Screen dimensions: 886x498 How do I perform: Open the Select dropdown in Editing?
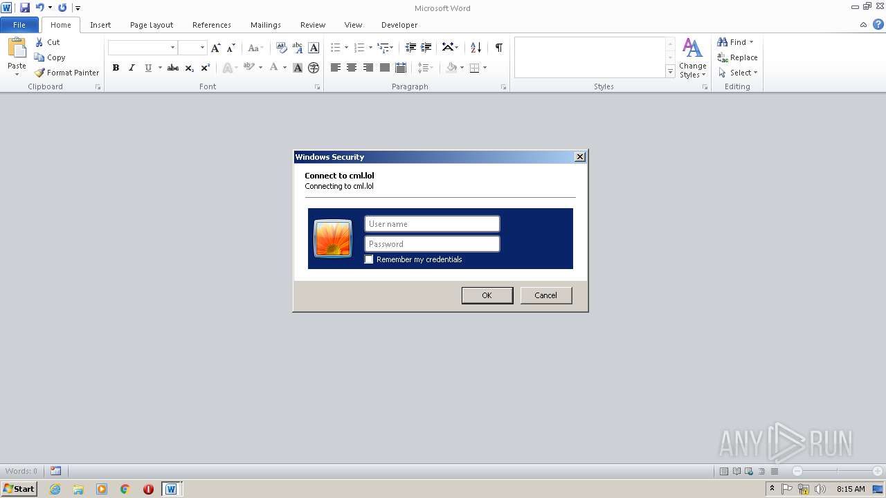pyautogui.click(x=738, y=73)
